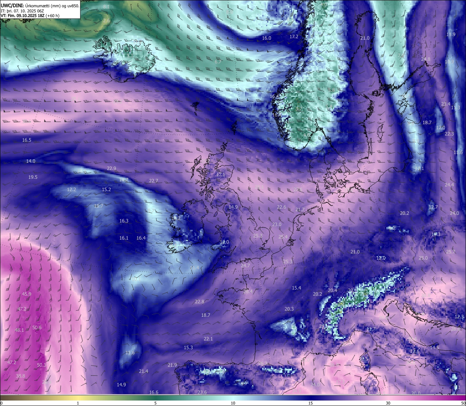Select the 20.4 value label
Image resolution: width=466 pixels, height=406 pixels.
tap(332, 291)
